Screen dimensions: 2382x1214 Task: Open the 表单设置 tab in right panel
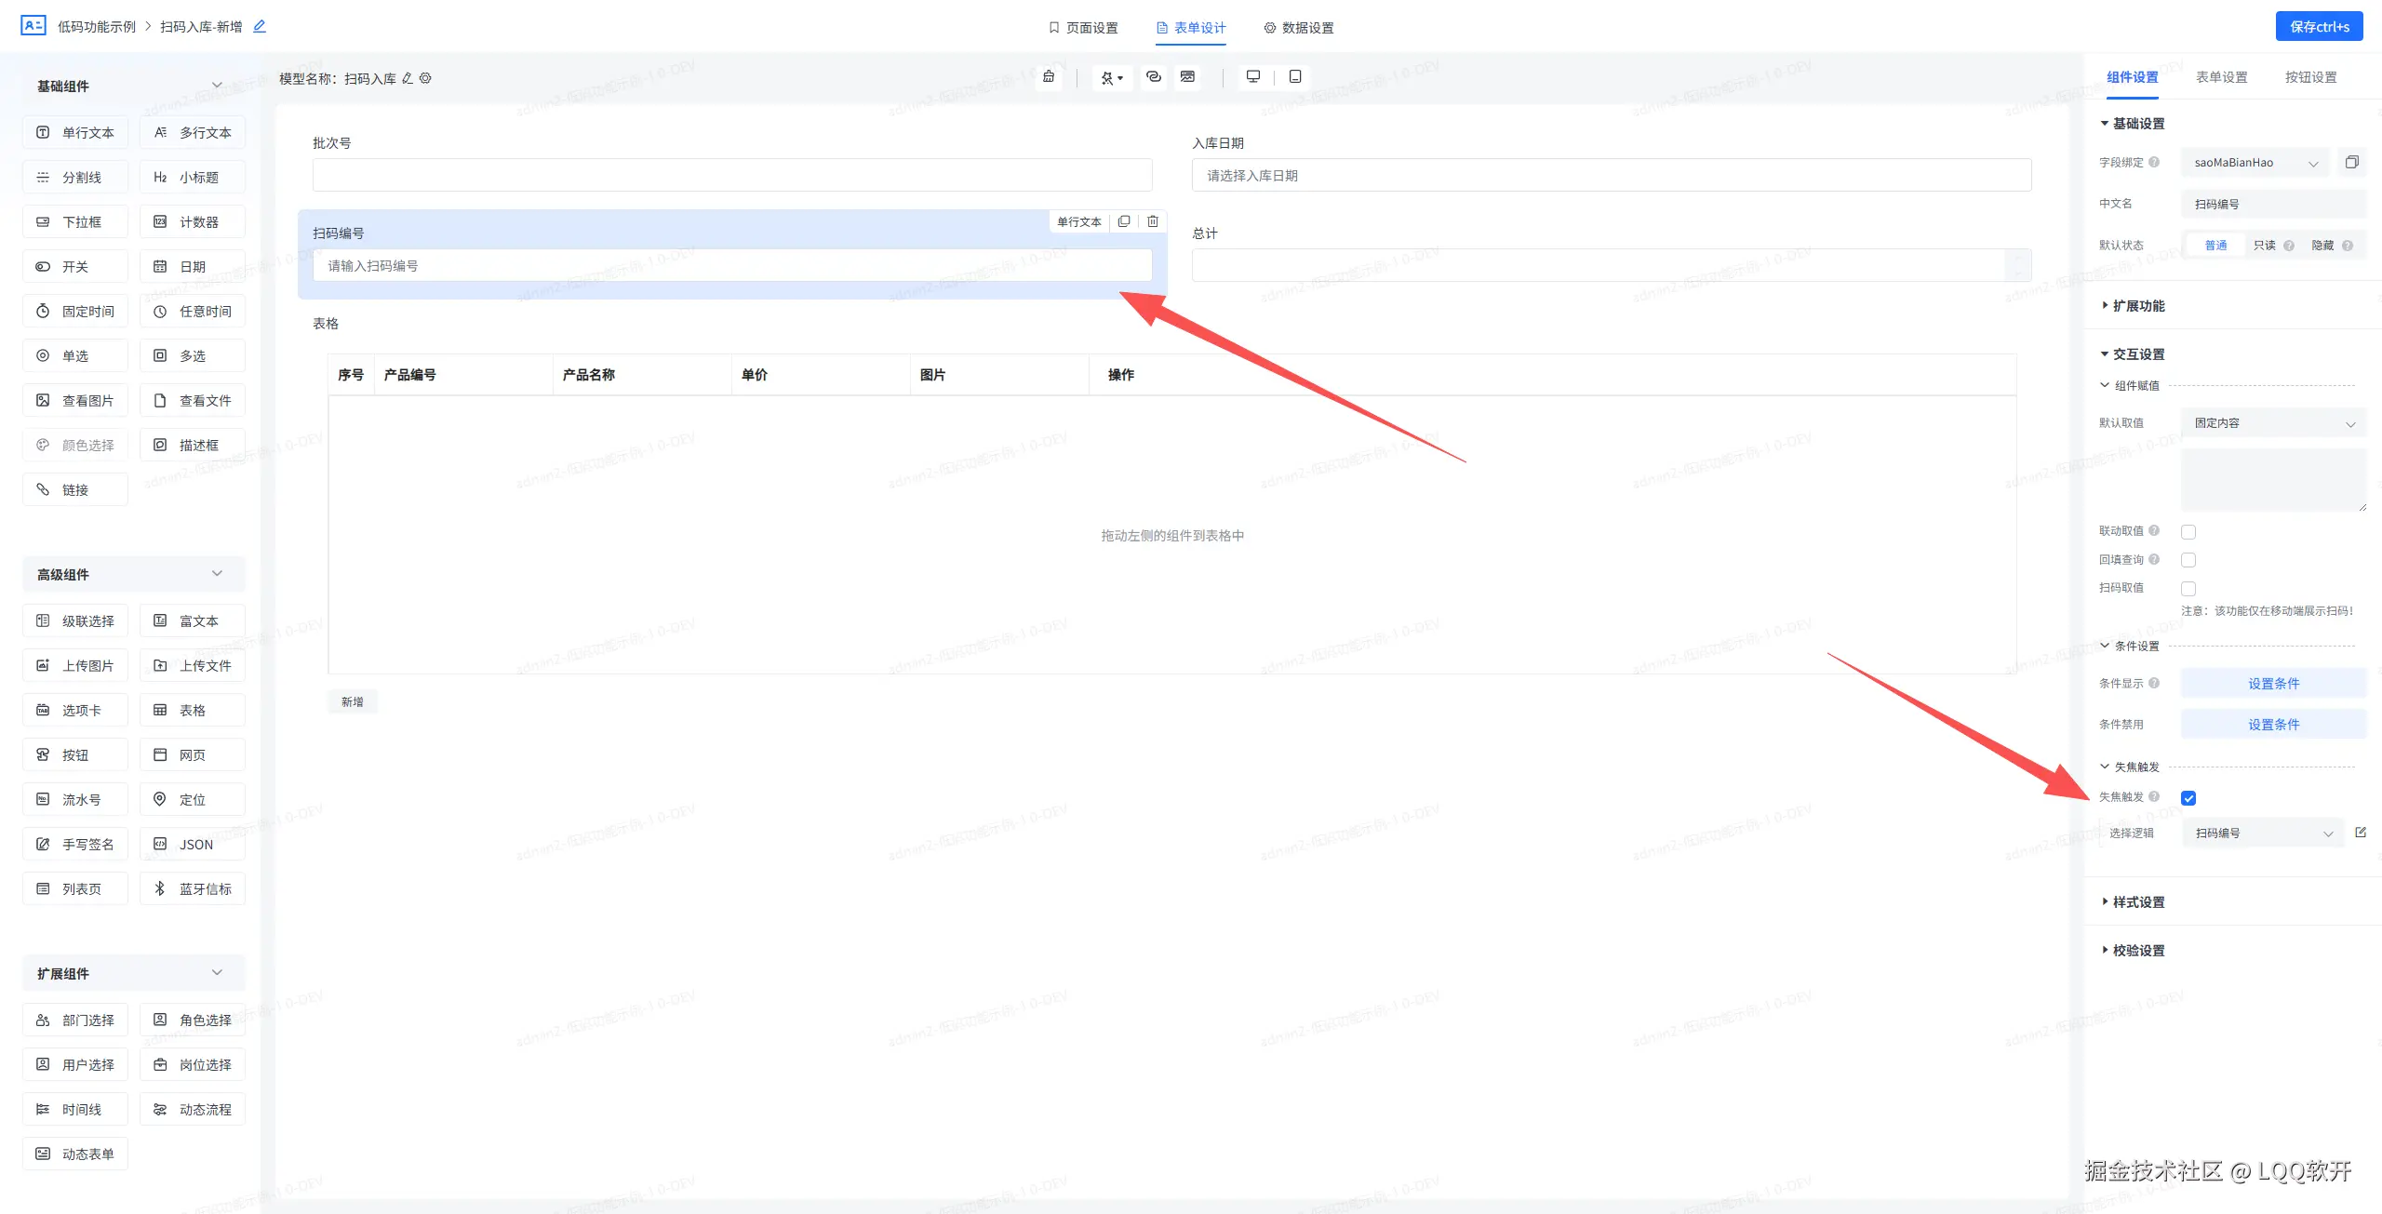2221,77
